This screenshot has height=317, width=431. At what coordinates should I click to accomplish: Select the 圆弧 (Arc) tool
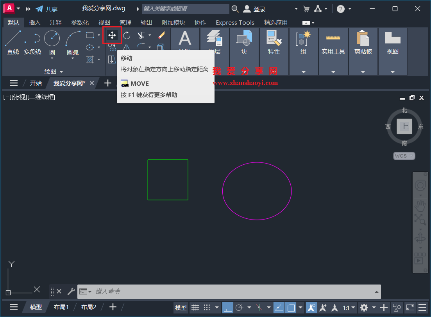(x=73, y=42)
